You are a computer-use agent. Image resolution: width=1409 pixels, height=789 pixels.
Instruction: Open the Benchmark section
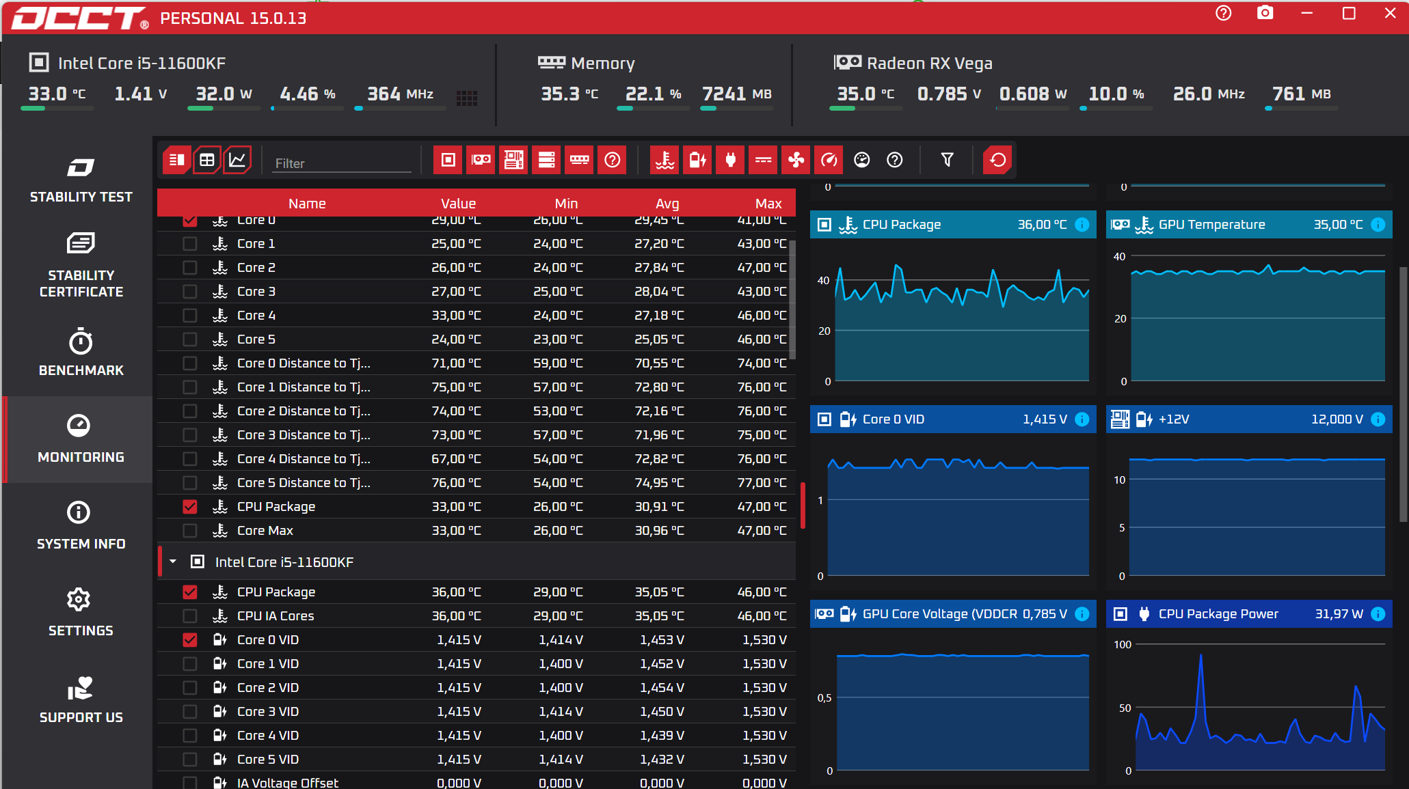point(81,352)
